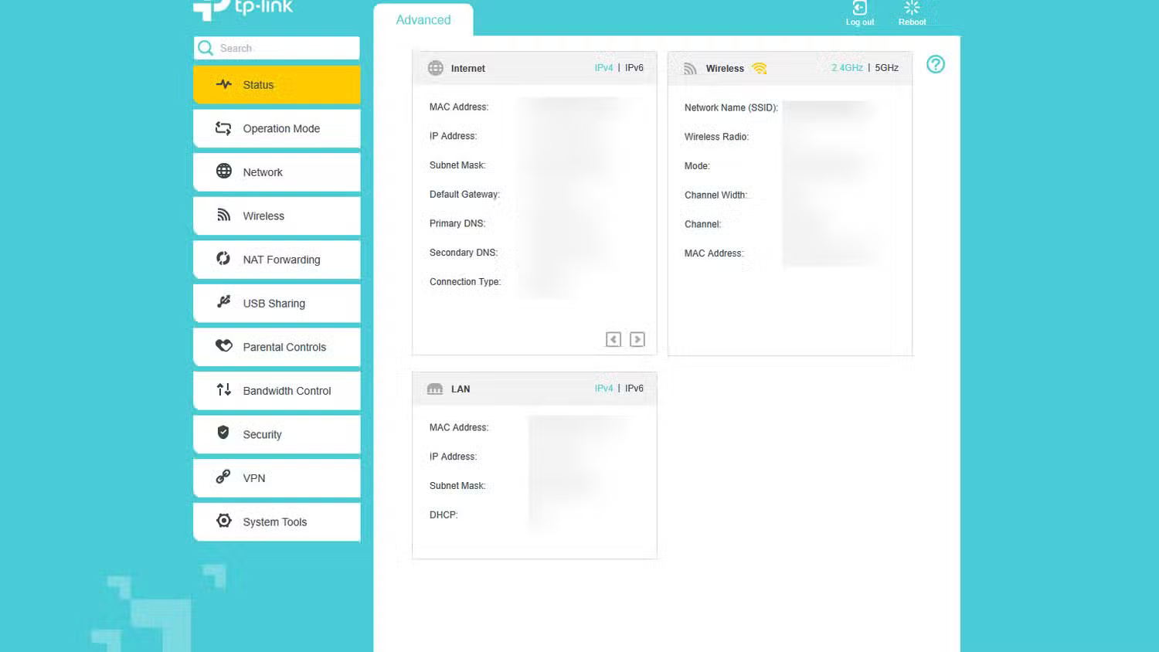The width and height of the screenshot is (1159, 652).
Task: Click the Log out icon
Action: [x=859, y=9]
